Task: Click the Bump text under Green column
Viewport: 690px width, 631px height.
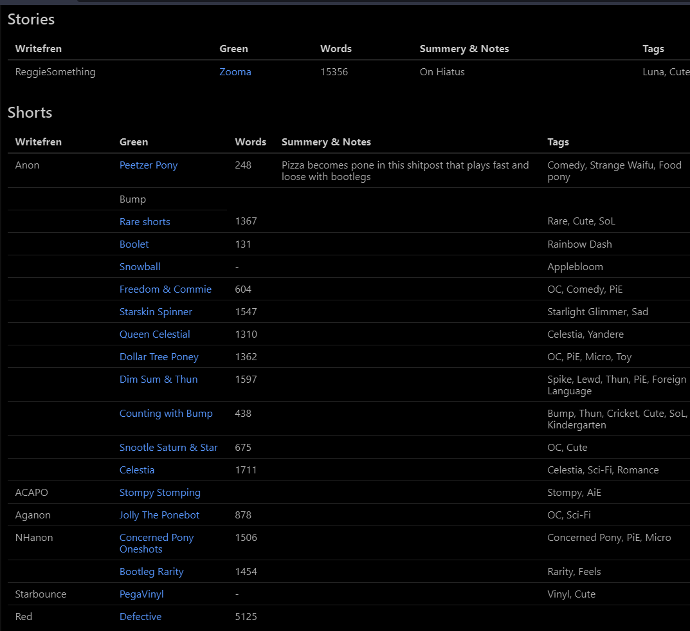Action: [132, 199]
